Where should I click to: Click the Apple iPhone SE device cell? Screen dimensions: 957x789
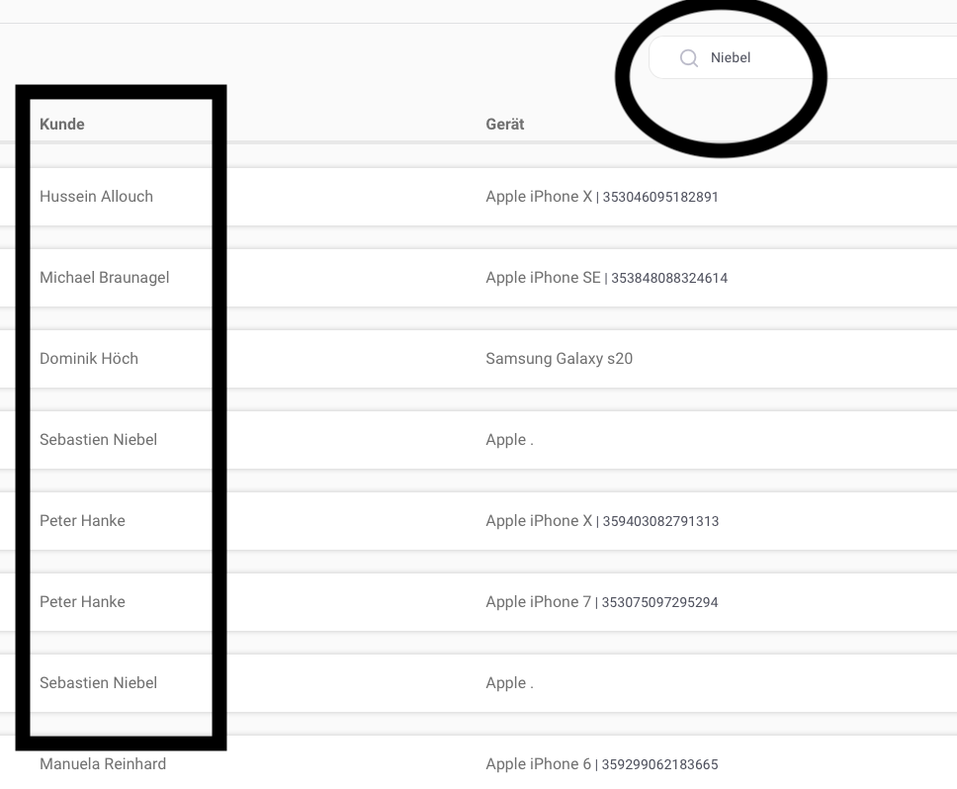point(543,278)
